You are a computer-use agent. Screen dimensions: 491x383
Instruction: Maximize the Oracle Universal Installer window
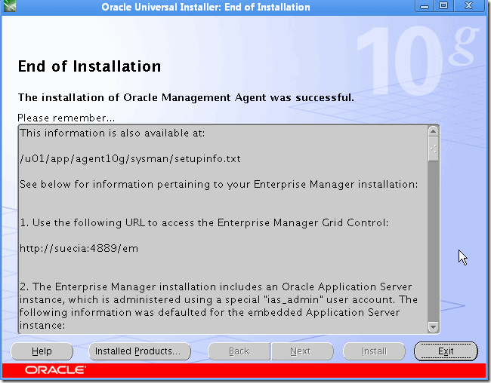443,6
